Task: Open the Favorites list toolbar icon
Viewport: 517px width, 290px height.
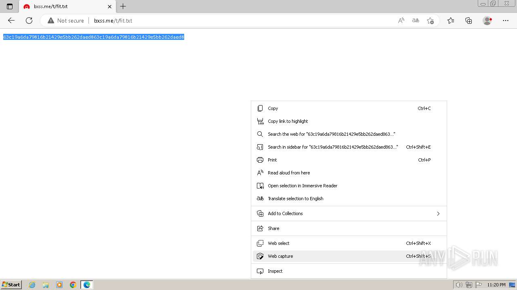Action: point(451,21)
